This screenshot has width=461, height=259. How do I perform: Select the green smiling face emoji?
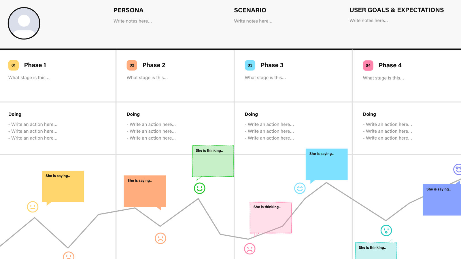[x=199, y=188]
